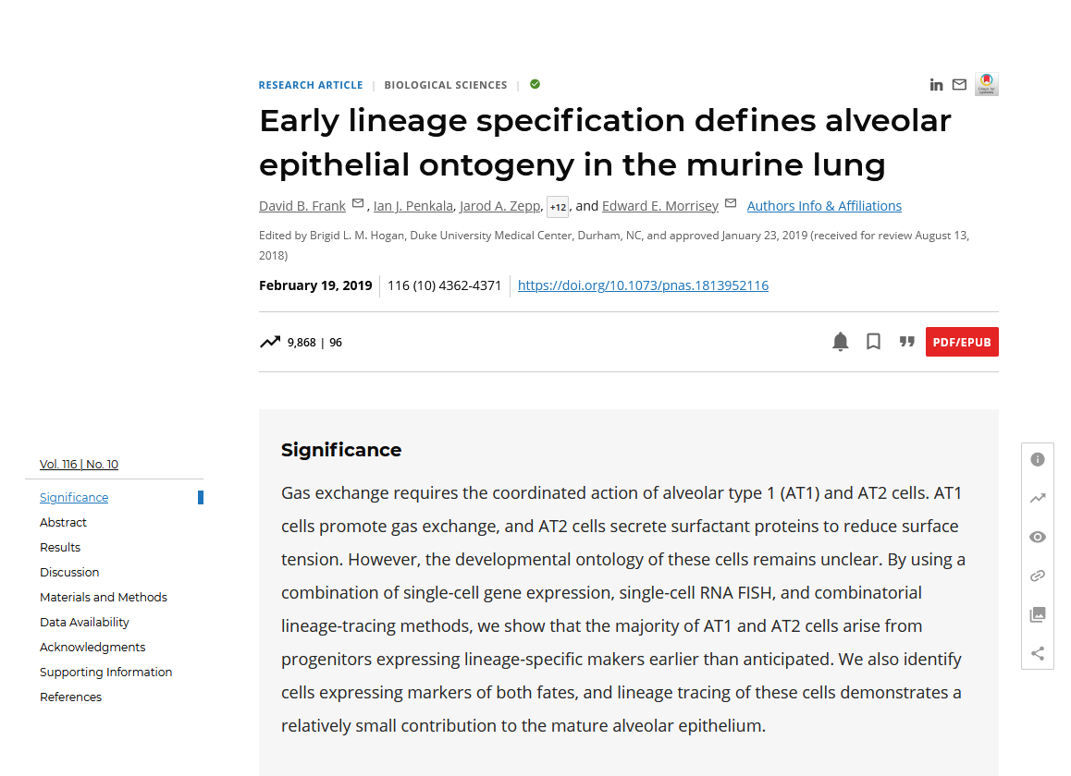Viewport: 1071px width, 776px height.
Task: Jump to the Abstract section
Action: point(63,522)
